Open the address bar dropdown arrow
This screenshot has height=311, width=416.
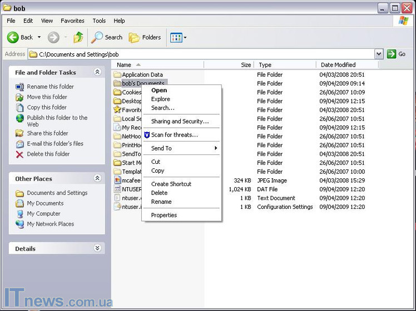[x=379, y=54]
